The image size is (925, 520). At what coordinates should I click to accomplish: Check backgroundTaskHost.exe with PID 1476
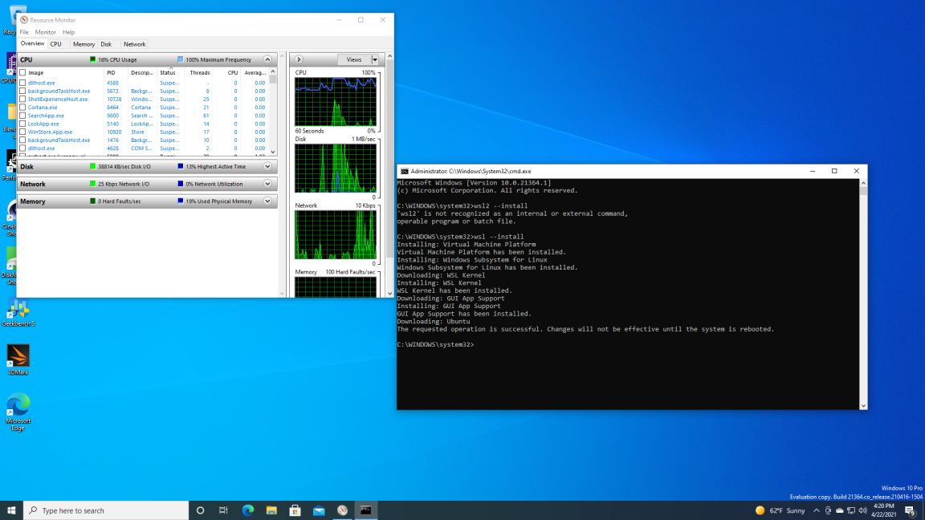pyautogui.click(x=22, y=140)
